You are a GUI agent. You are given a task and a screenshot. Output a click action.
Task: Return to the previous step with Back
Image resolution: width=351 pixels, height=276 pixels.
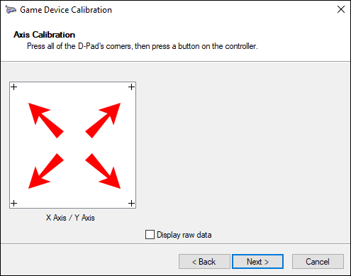click(204, 262)
